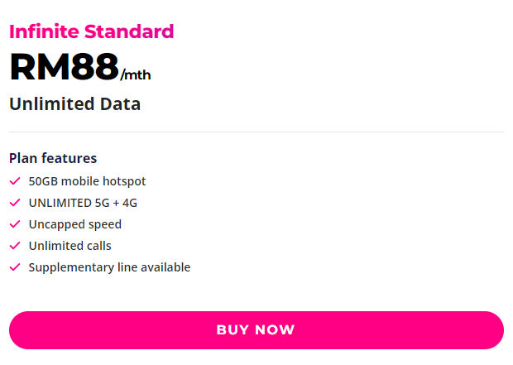Image resolution: width=513 pixels, height=365 pixels.
Task: Click the word Infinite in the title
Action: click(44, 31)
